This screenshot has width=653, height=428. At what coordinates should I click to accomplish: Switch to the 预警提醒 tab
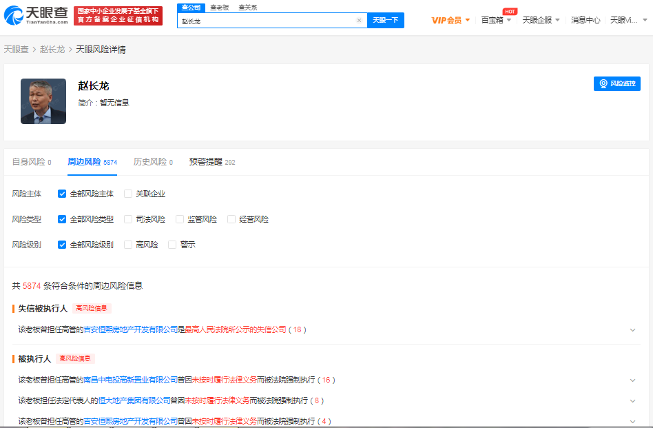pos(212,162)
